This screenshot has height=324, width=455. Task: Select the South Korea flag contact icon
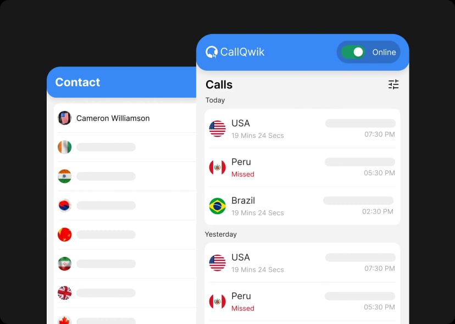coord(64,205)
